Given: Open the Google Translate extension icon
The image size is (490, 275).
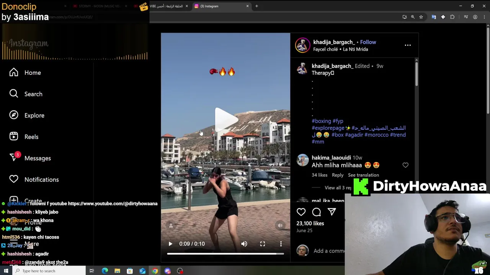Looking at the screenshot, I should coord(434,17).
